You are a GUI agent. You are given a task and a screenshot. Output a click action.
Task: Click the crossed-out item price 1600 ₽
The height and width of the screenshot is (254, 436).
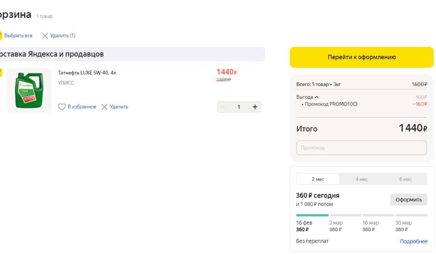point(224,80)
